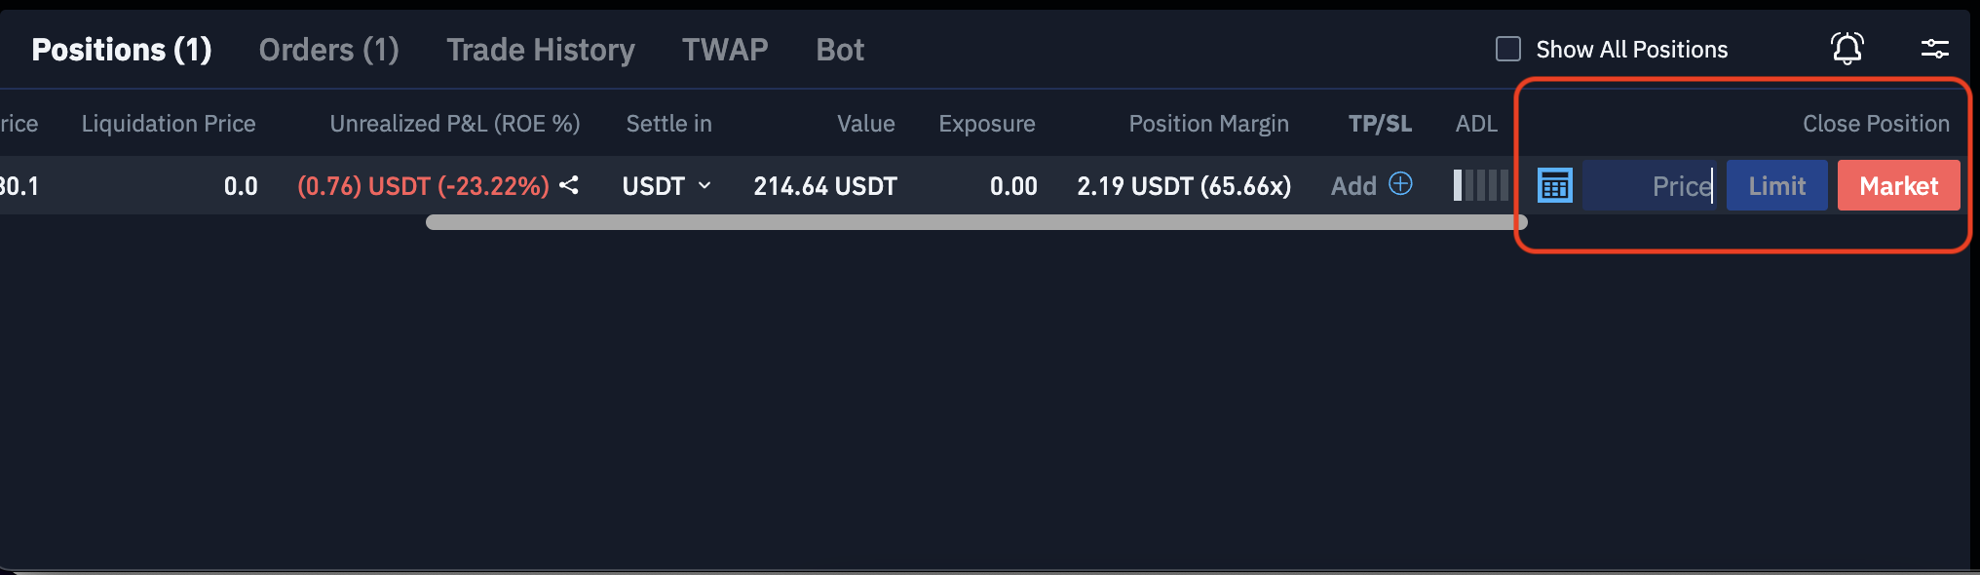The image size is (1980, 575).
Task: Click the ADL indicator bars
Action: pos(1480,185)
